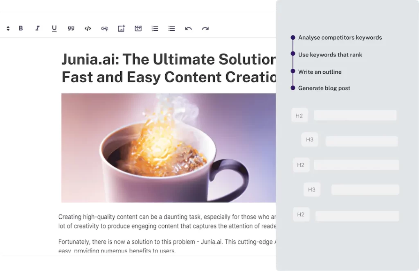Insert an image using the toolbar

pyautogui.click(x=121, y=28)
